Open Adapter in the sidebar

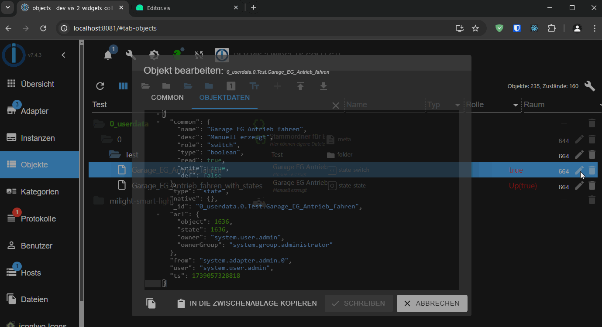39,111
